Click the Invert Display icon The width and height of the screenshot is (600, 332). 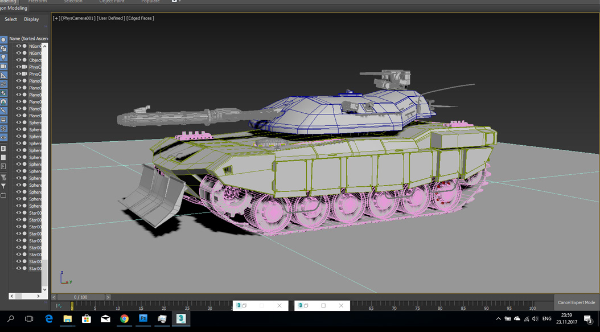pyautogui.click(x=3, y=166)
